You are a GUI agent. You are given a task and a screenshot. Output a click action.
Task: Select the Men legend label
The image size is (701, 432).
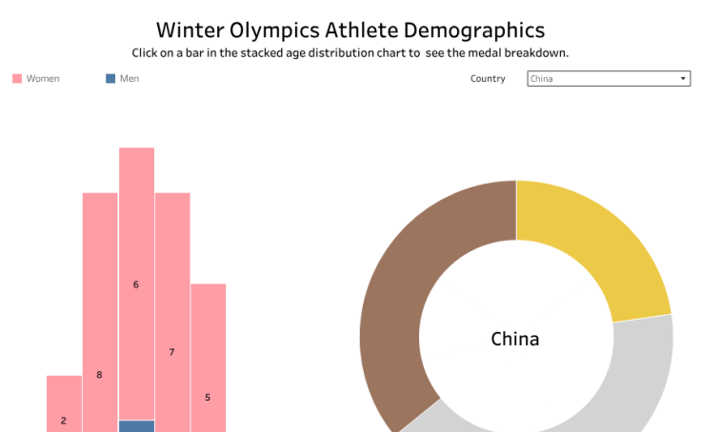point(130,79)
